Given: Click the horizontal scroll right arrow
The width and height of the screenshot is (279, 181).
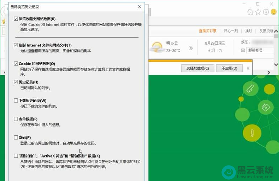Looking at the screenshot, I should click(x=268, y=72).
